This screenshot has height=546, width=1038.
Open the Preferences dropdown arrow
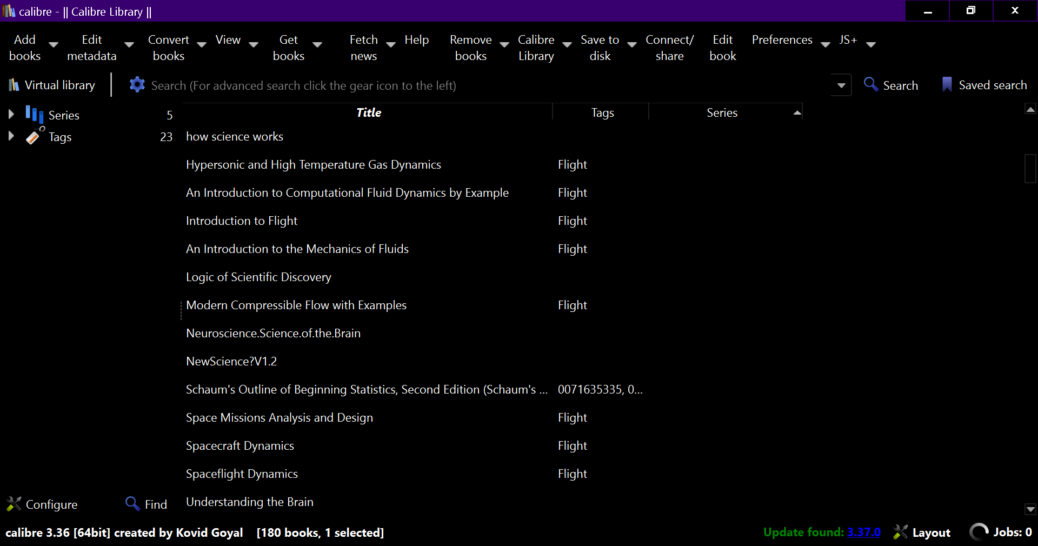coord(826,45)
